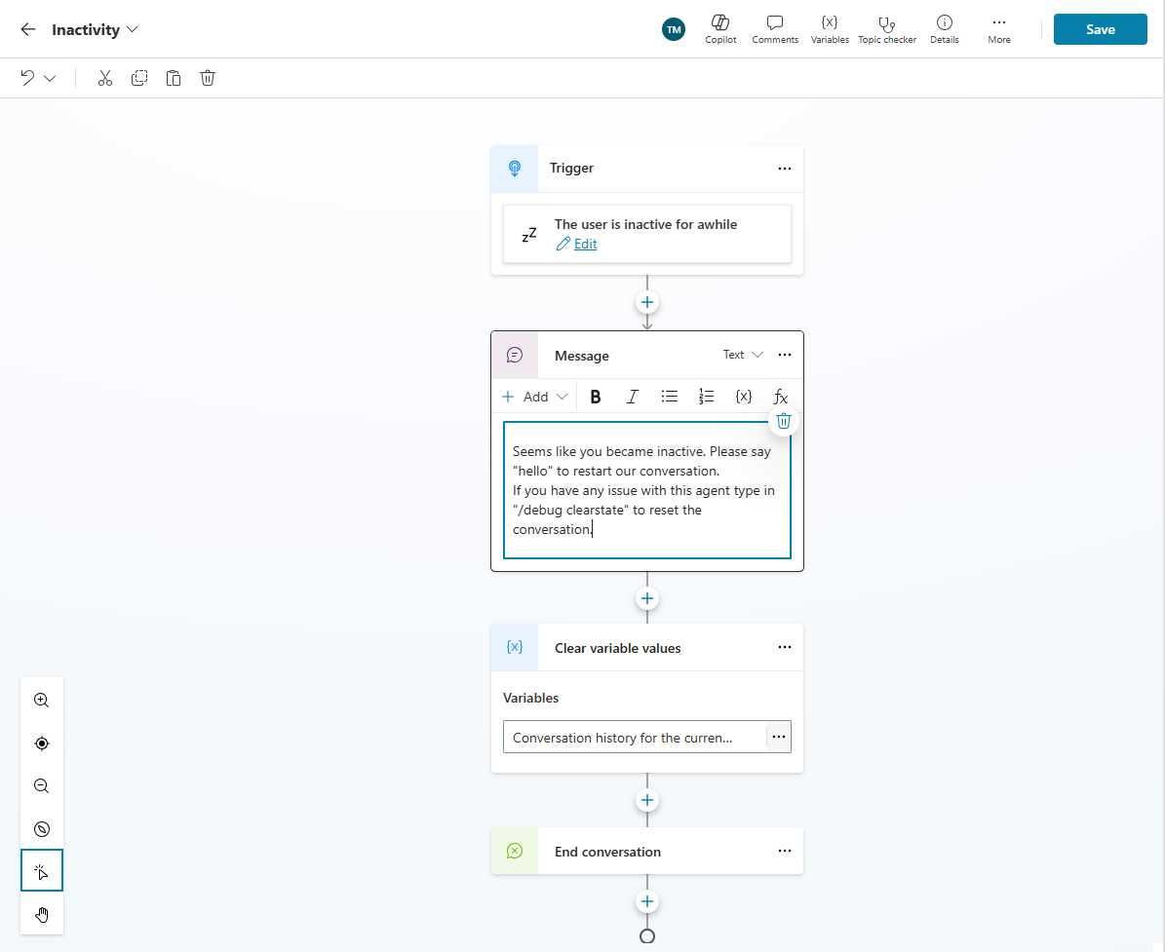This screenshot has width=1165, height=952.
Task: Zoom in on the authoring canvas
Action: (x=41, y=700)
